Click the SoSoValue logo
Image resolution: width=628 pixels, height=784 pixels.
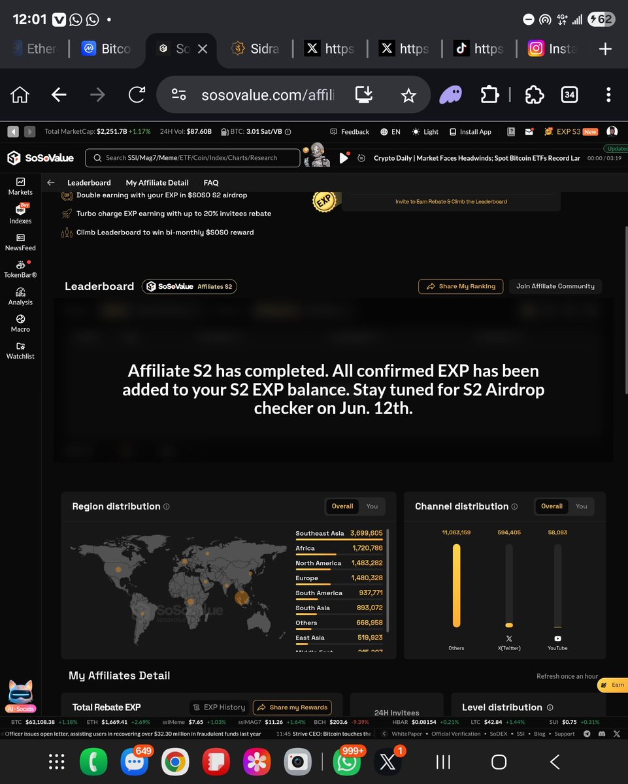tap(41, 157)
